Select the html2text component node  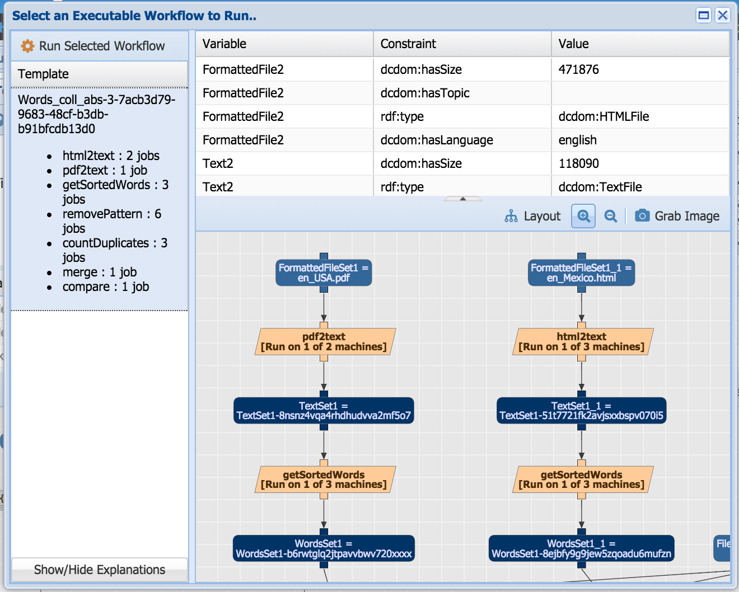pos(582,342)
